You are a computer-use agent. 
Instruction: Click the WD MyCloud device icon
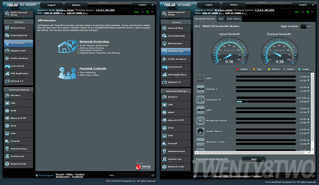(201, 121)
